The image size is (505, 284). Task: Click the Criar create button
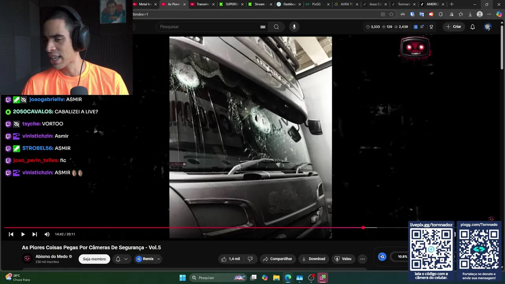click(x=453, y=26)
